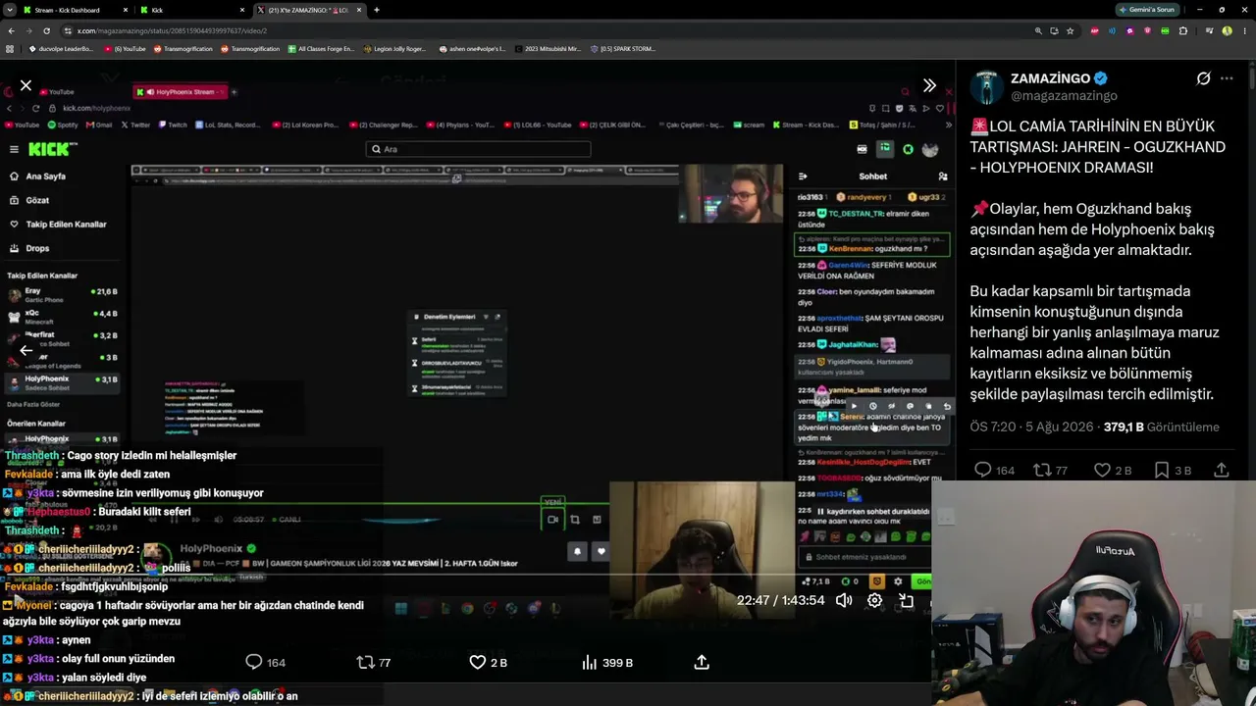This screenshot has width=1256, height=706.
Task: Select the X'te ZAMAZİNGO browser tab
Action: [308, 10]
